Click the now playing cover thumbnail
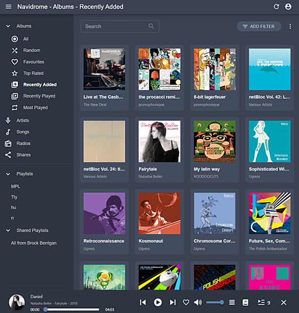Image resolution: width=299 pixels, height=313 pixels. 17,302
